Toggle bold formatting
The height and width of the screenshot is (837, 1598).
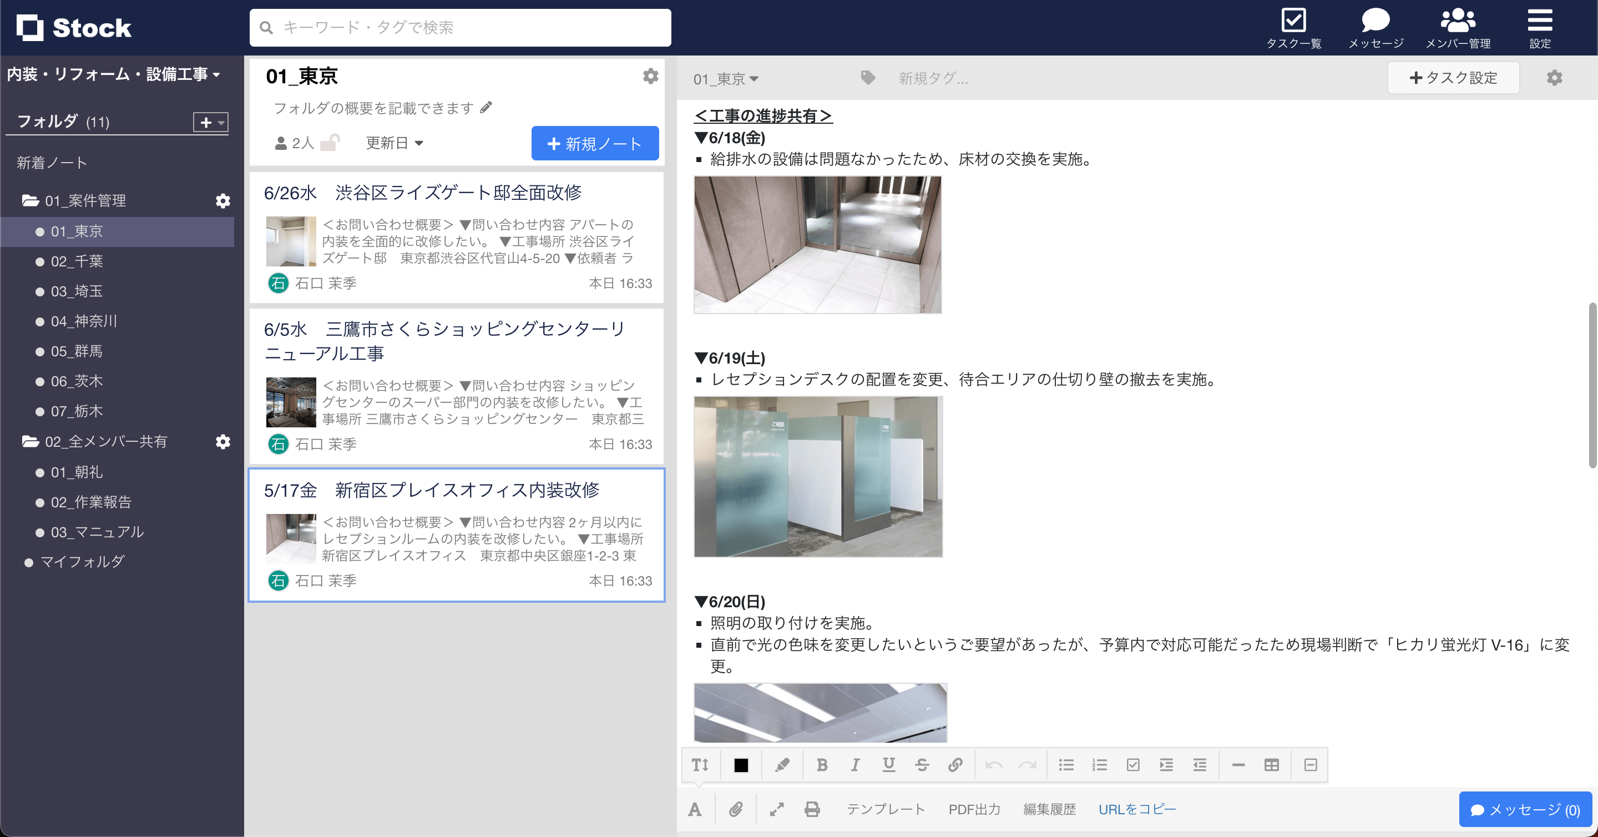point(822,764)
